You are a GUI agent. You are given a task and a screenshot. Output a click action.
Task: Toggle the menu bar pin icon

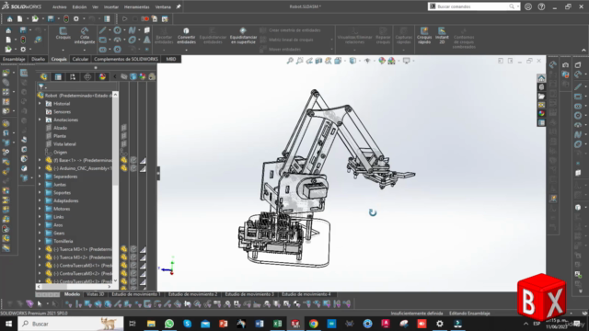click(179, 6)
